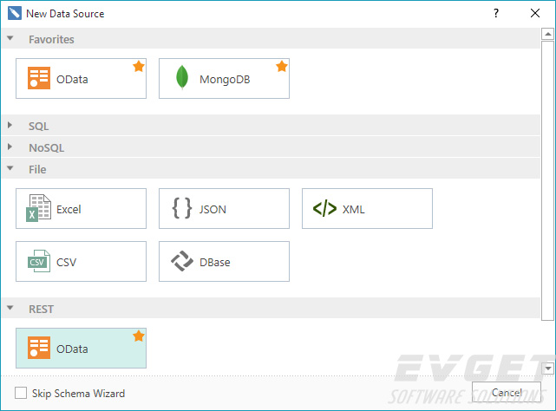Toggle the star on REST OData tile
556x411 pixels.
click(x=139, y=336)
